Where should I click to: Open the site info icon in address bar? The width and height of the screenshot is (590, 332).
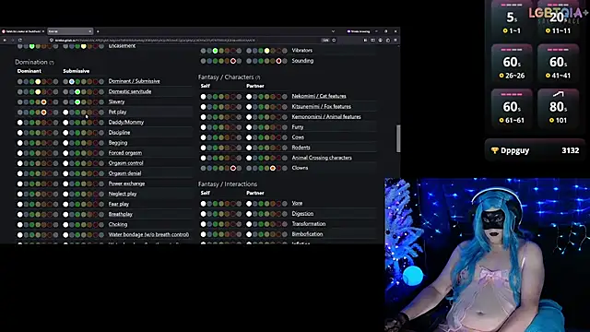(x=52, y=41)
